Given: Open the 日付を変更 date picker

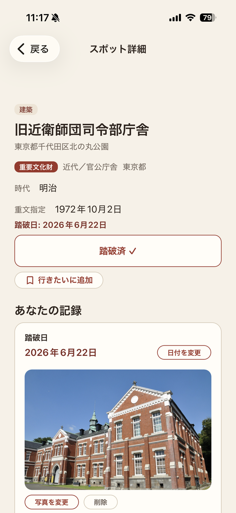Looking at the screenshot, I should point(184,353).
